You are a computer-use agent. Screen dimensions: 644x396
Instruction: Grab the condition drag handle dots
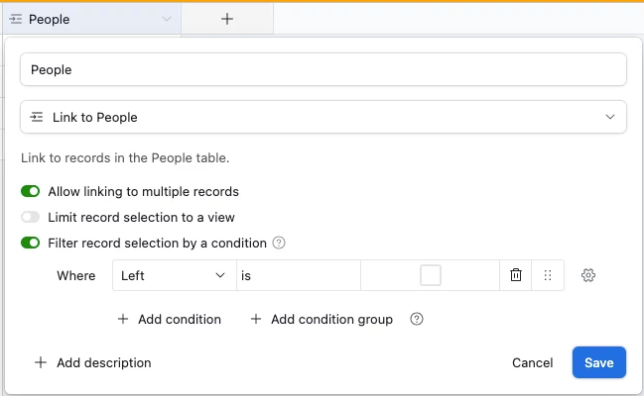(548, 275)
